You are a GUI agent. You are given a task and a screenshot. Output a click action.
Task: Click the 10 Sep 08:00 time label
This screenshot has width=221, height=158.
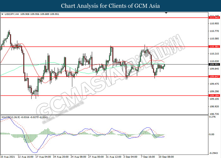[x=166, y=157]
